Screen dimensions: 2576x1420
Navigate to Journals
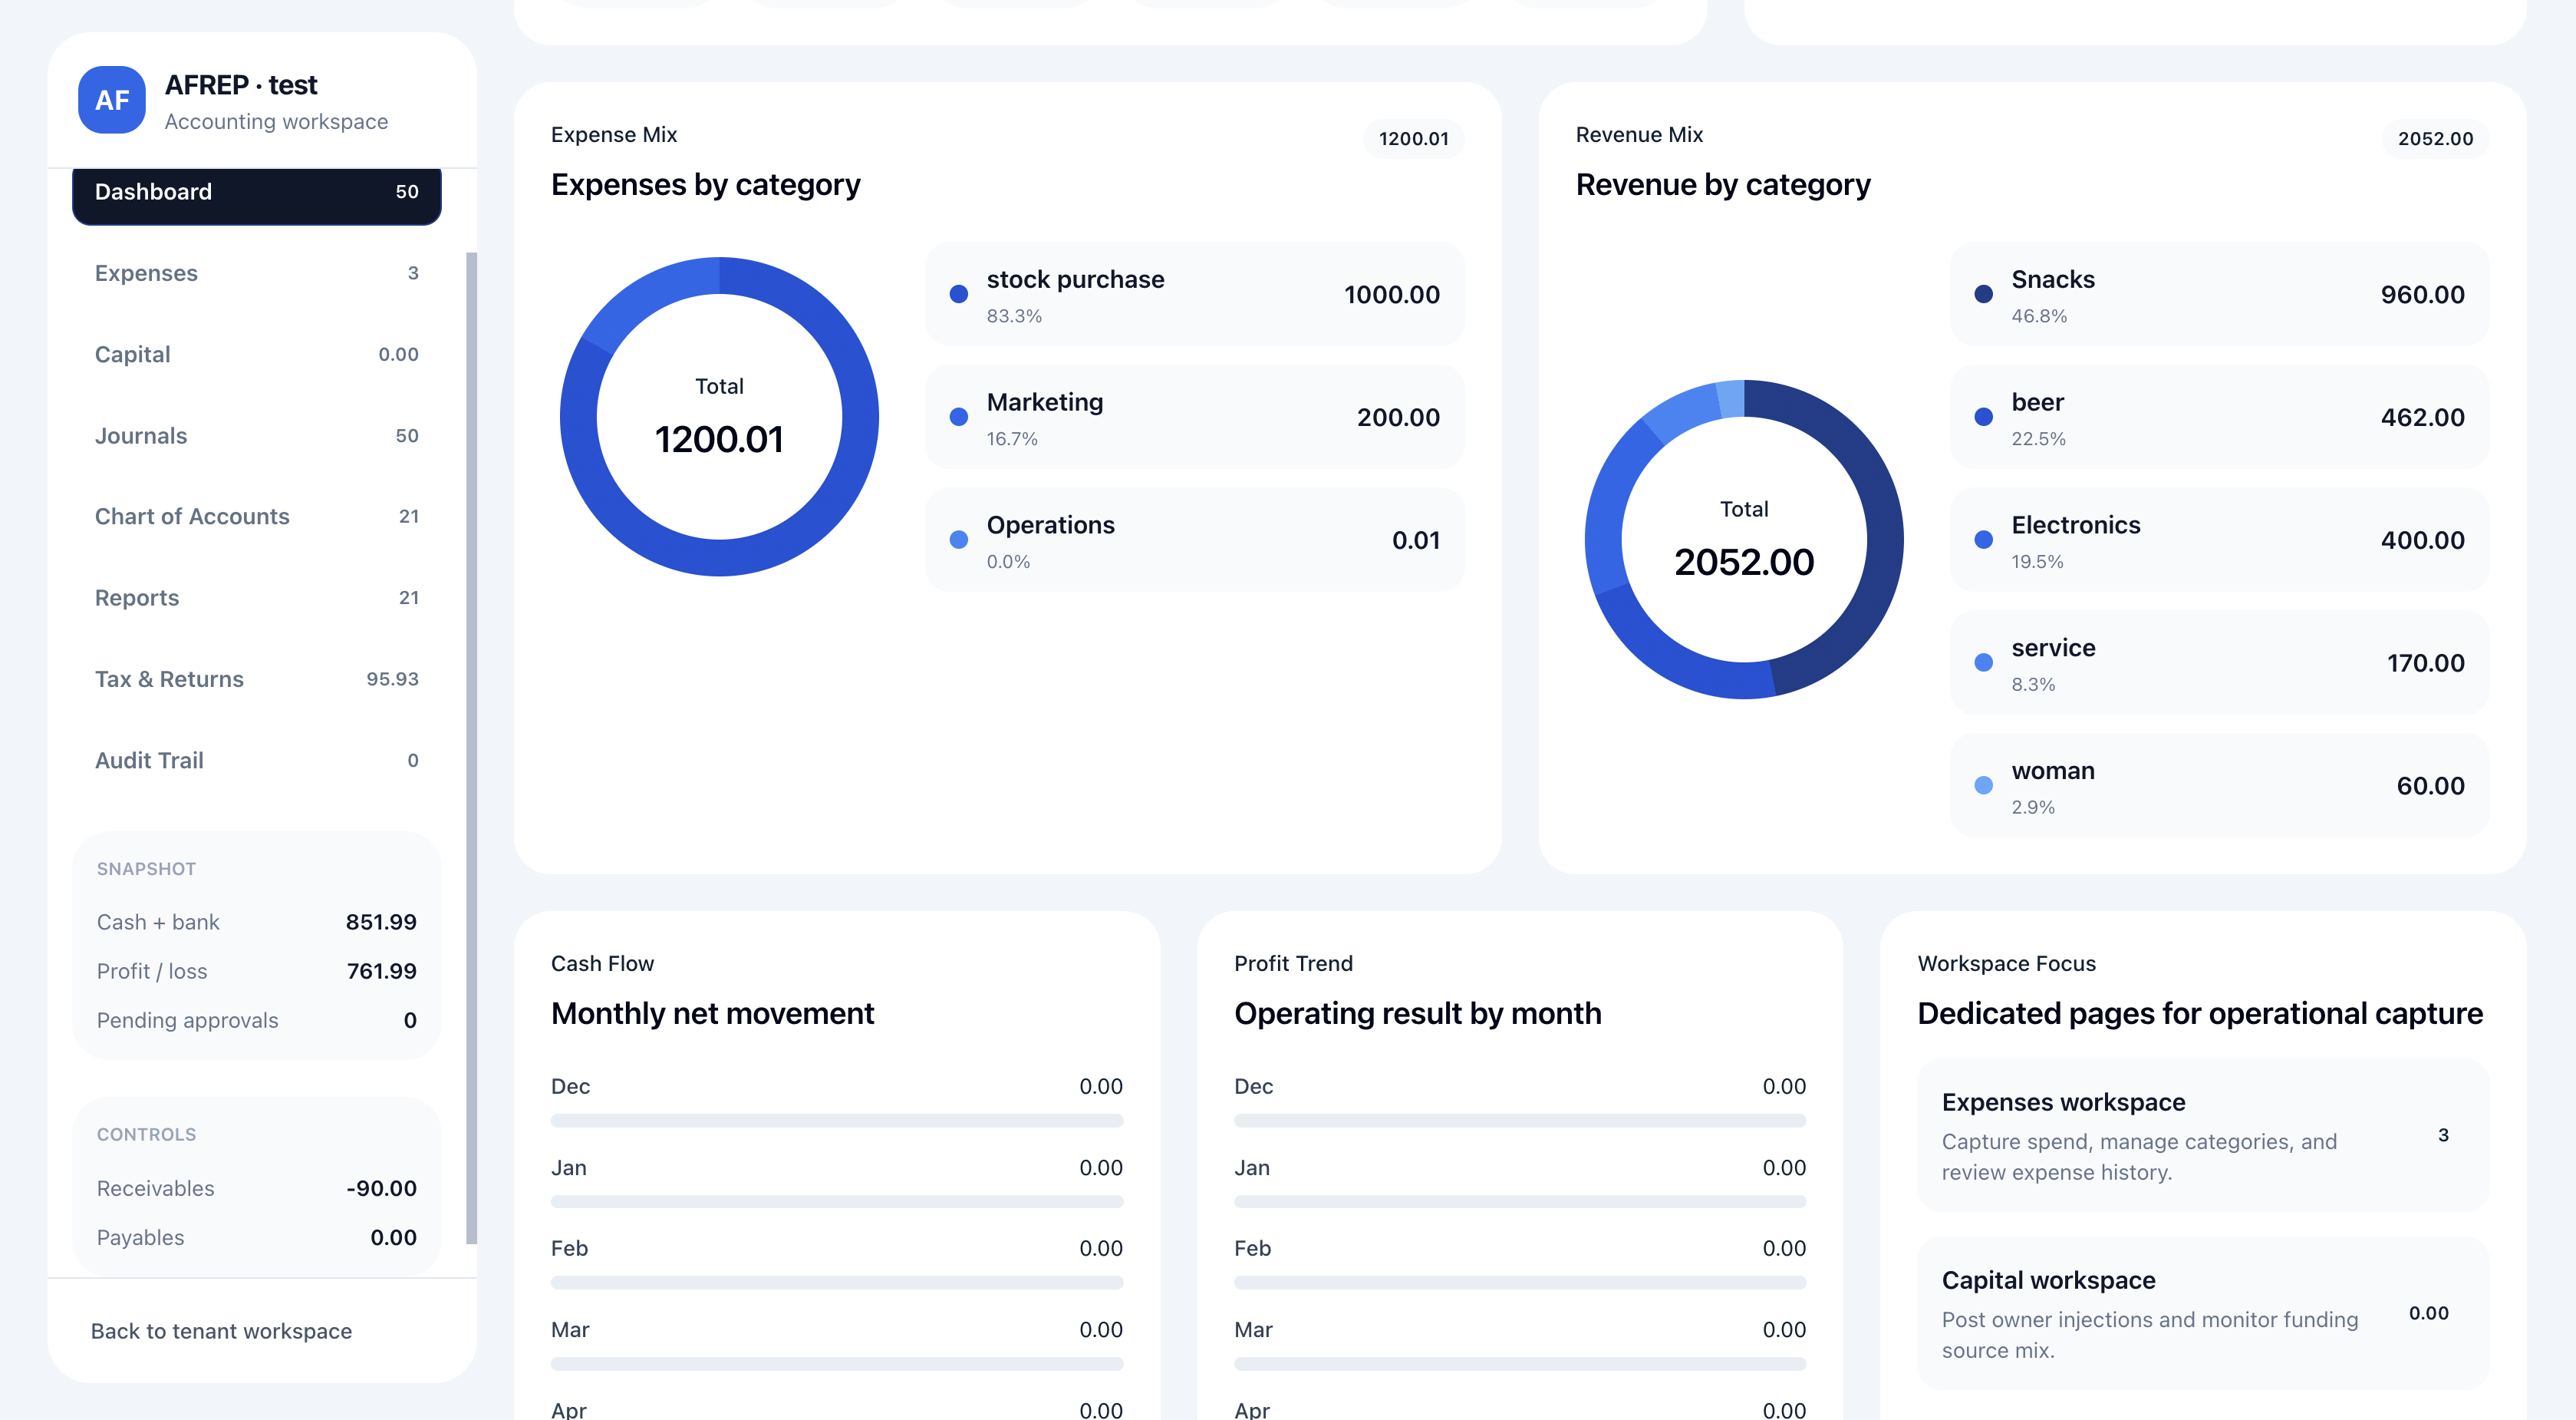click(257, 435)
